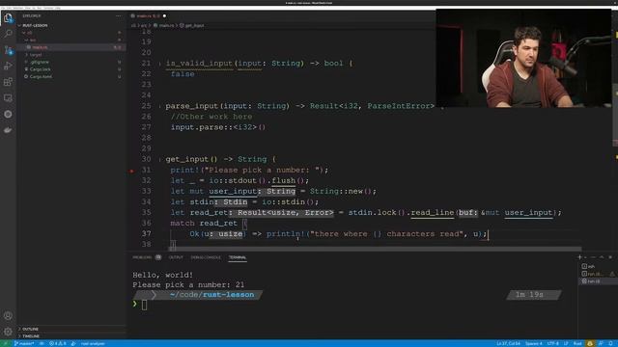Image resolution: width=618 pixels, height=347 pixels.
Task: Click the unsaved dot on main.rs tab
Action: click(x=164, y=15)
